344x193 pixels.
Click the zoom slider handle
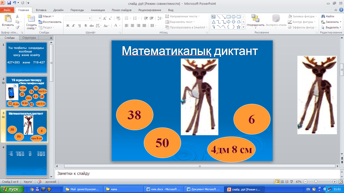tap(316, 182)
